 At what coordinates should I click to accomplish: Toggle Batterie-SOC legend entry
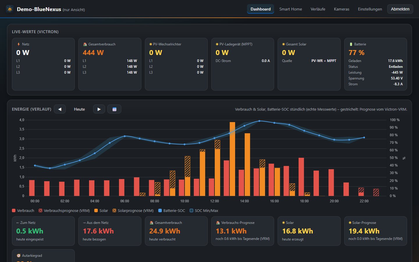172,210
